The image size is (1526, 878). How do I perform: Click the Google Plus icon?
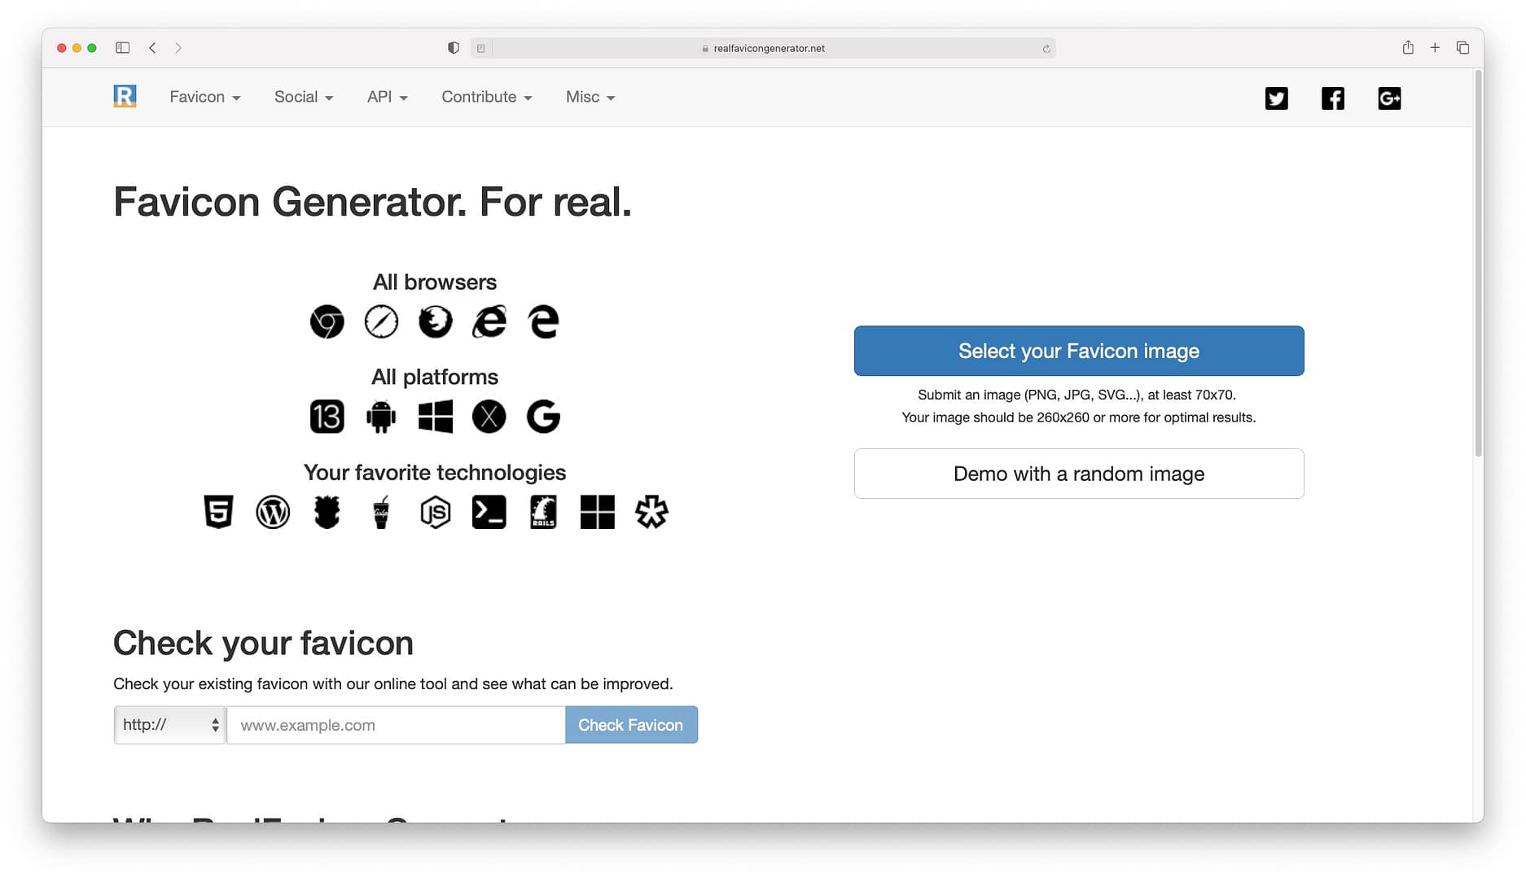(x=1388, y=98)
